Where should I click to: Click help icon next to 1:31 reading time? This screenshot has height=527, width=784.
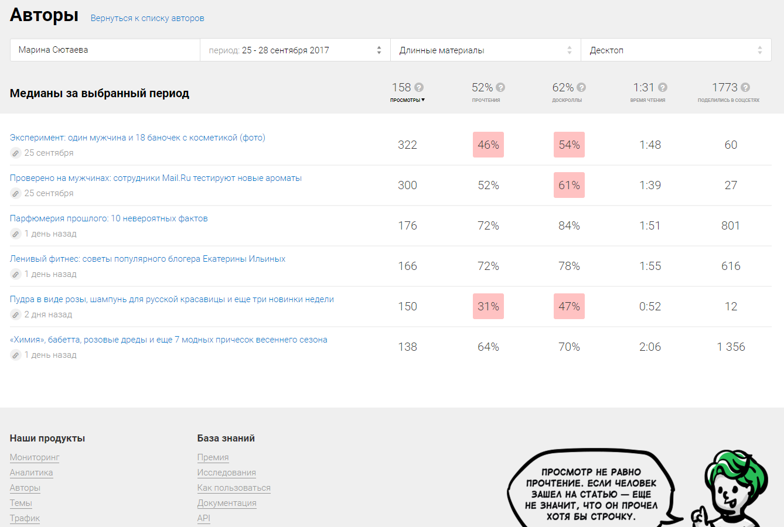[x=663, y=87]
